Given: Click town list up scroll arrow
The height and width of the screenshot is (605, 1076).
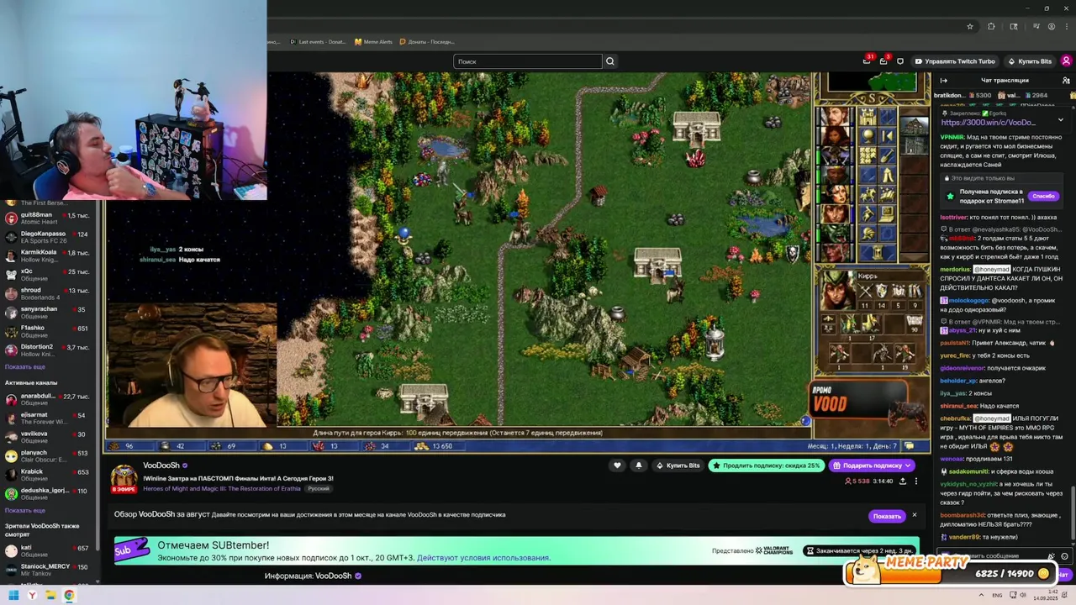Looking at the screenshot, I should pos(915,112).
